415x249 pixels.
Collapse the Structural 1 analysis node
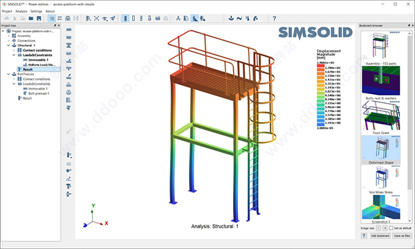click(x=8, y=45)
